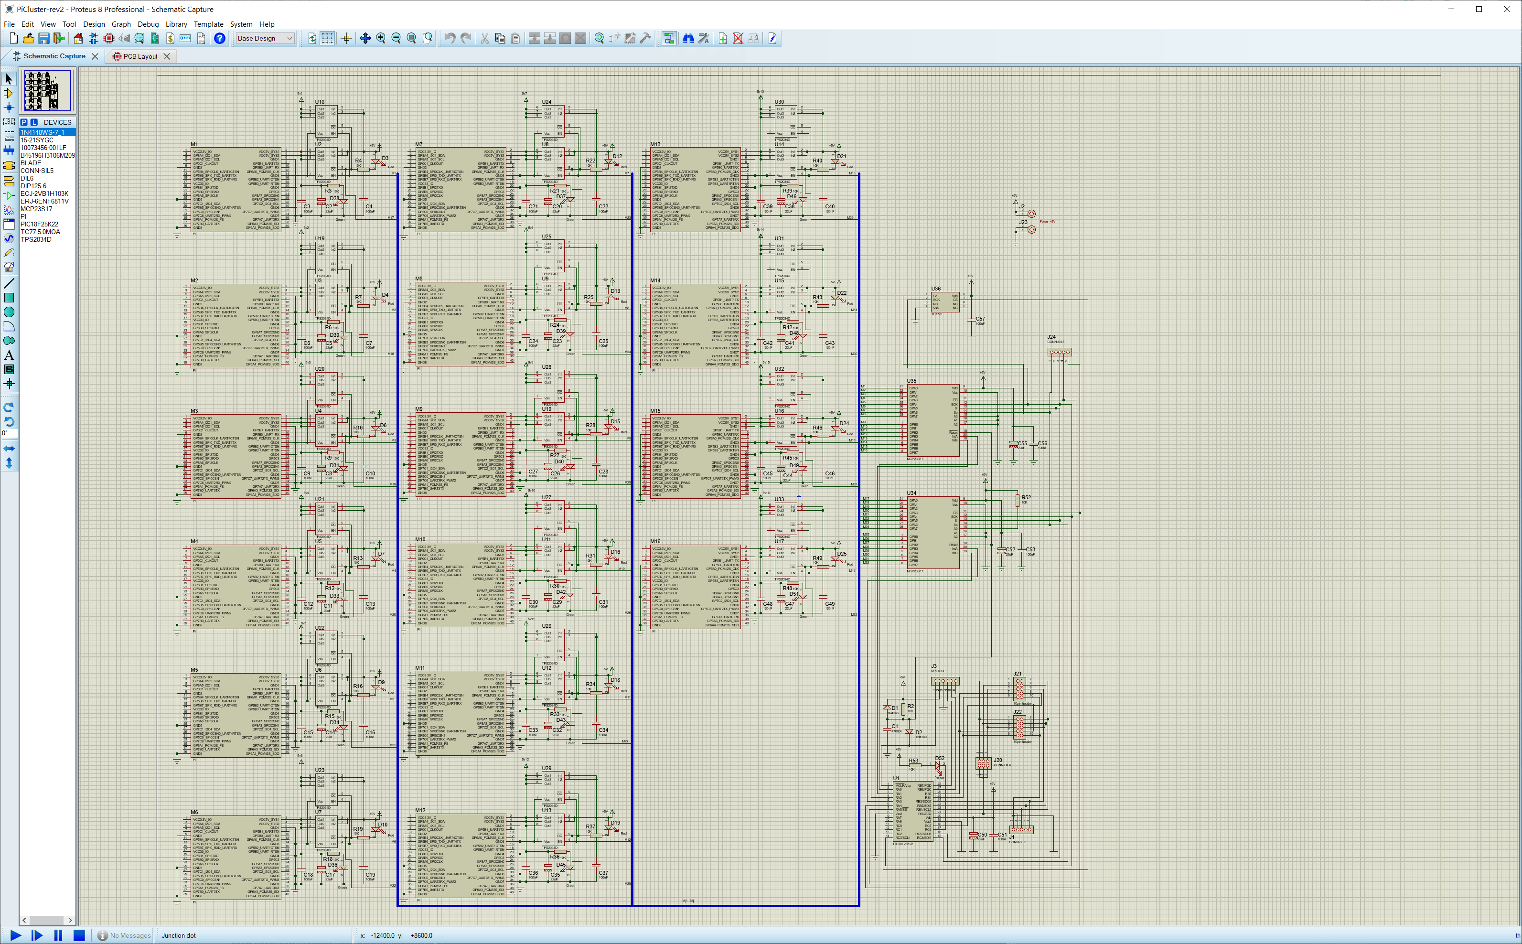Select the Wire Label (LBL) tool
The width and height of the screenshot is (1522, 944).
click(x=9, y=122)
